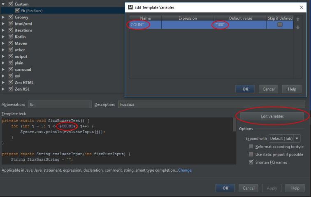Image resolution: width=311 pixels, height=197 pixels.
Task: Toggle the Zen XSL group checkbox
Action: [11, 88]
